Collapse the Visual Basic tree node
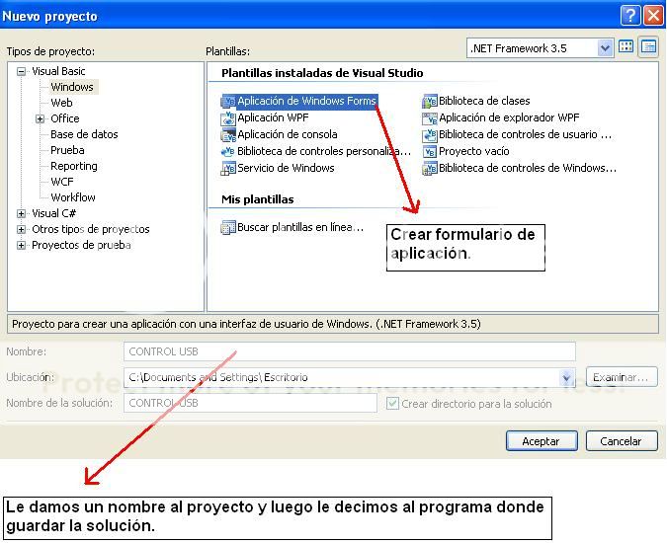The height and width of the screenshot is (543, 667). tap(21, 71)
